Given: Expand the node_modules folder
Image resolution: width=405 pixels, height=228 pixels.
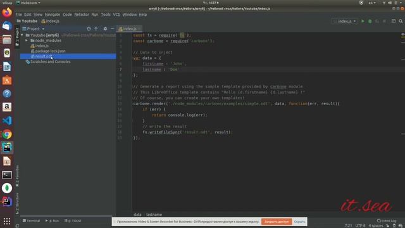Looking at the screenshot, I should pyautogui.click(x=27, y=41).
